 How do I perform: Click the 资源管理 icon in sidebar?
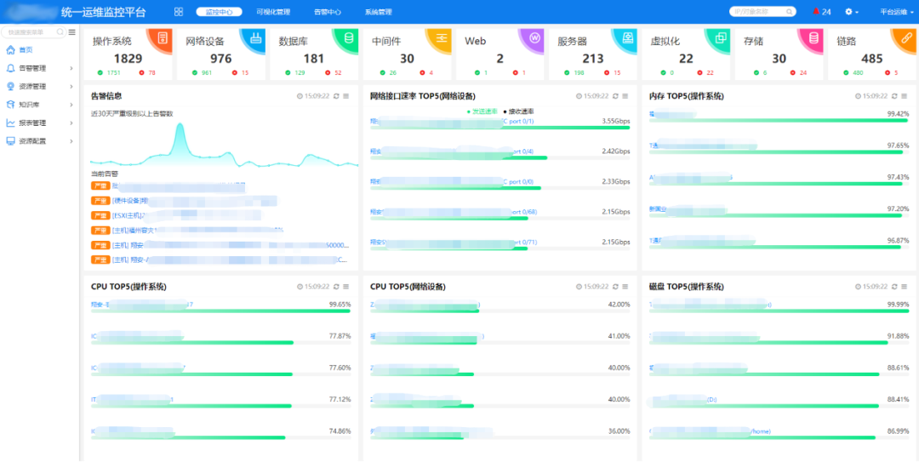[x=10, y=86]
